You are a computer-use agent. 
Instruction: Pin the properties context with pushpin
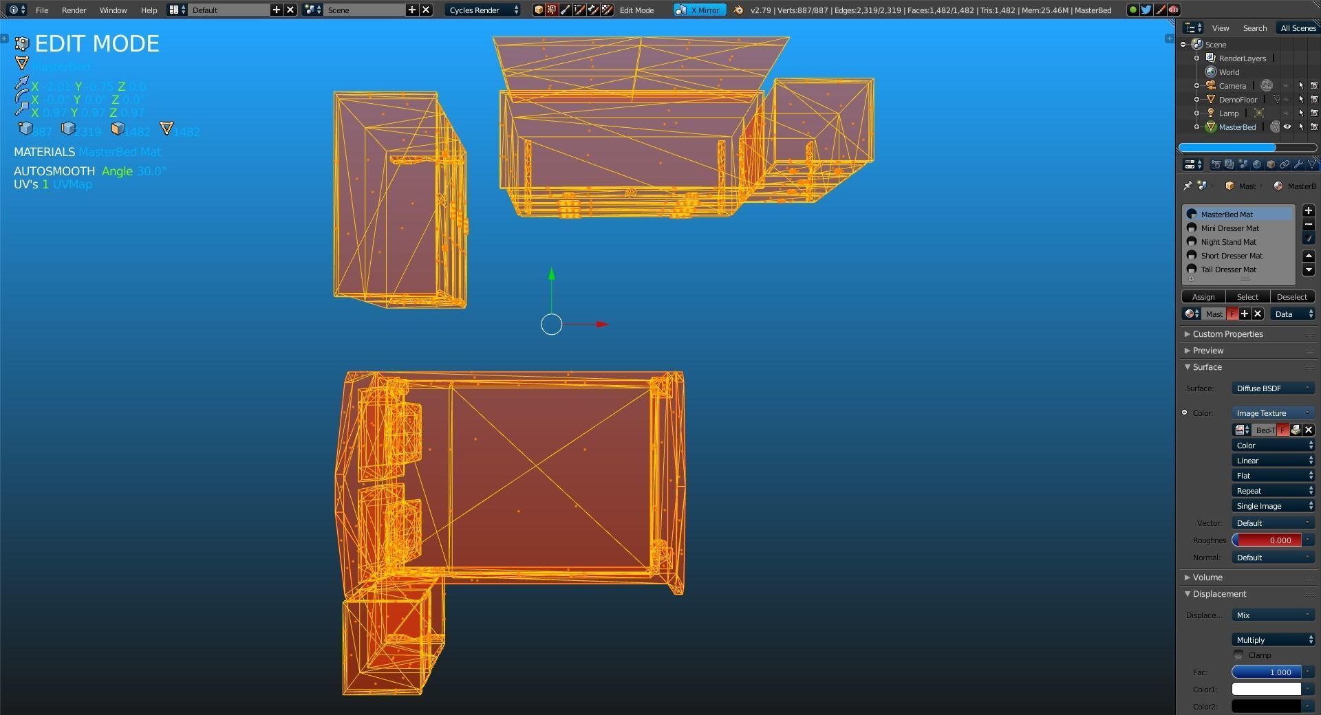(x=1188, y=186)
